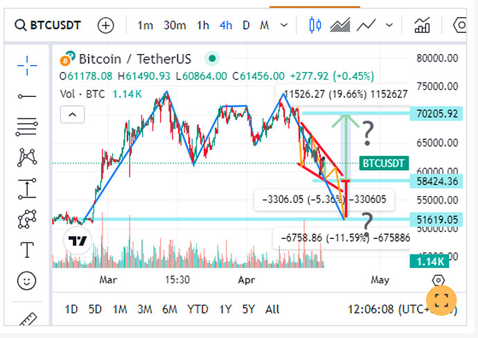Image resolution: width=478 pixels, height=338 pixels.
Task: Click the 70205.92 price level label
Action: [437, 114]
